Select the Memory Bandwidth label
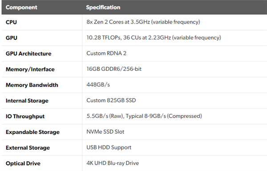Image resolution: width=267 pixels, height=171 pixels. (32, 85)
